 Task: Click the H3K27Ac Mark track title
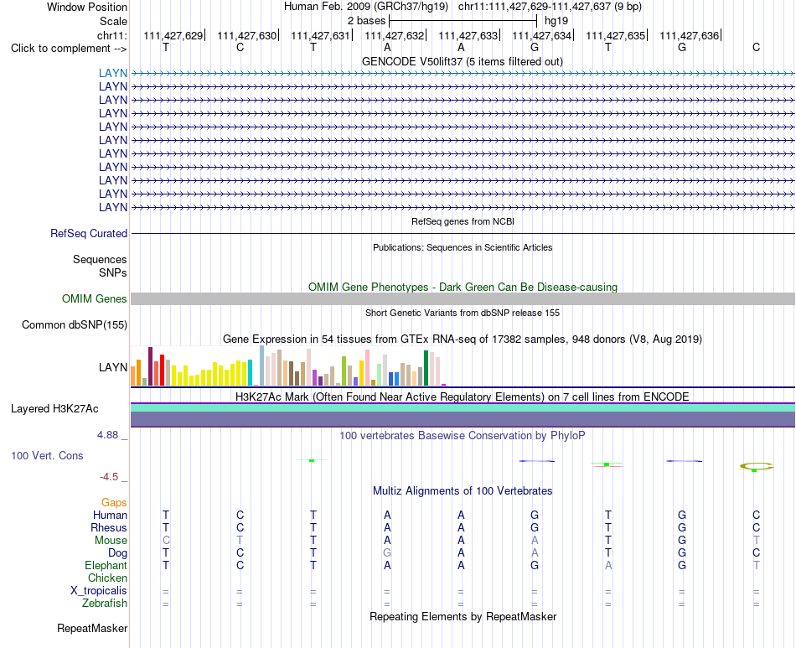click(463, 397)
